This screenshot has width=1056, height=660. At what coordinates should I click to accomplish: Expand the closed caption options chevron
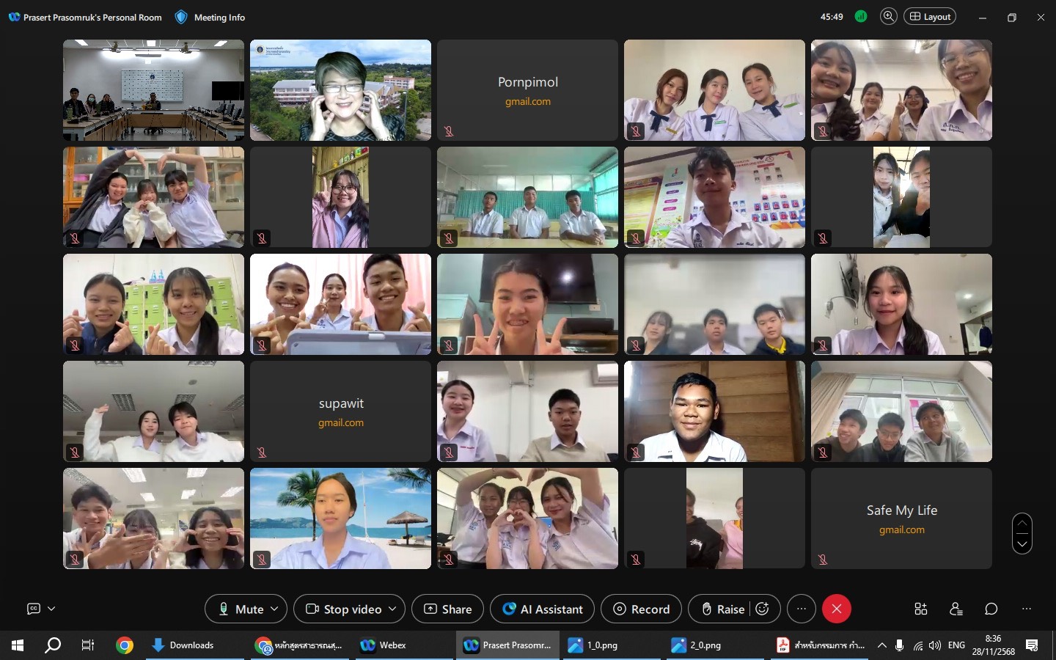pyautogui.click(x=51, y=609)
